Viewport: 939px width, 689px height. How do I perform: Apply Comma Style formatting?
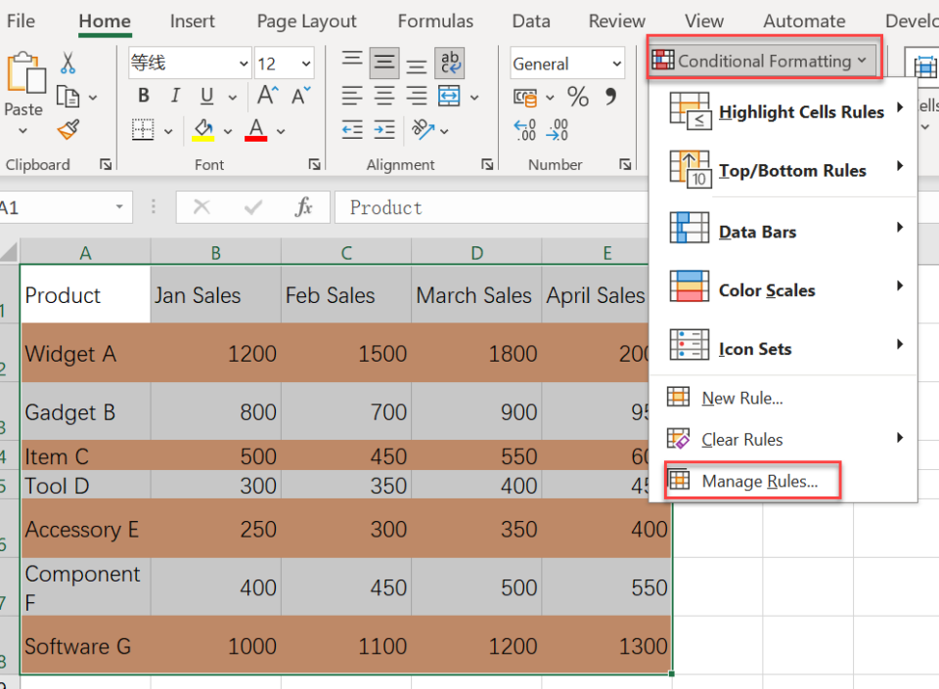click(611, 96)
